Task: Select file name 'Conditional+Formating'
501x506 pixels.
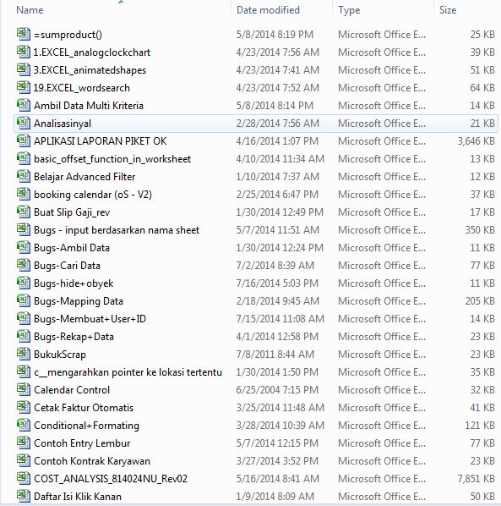Action: click(86, 426)
